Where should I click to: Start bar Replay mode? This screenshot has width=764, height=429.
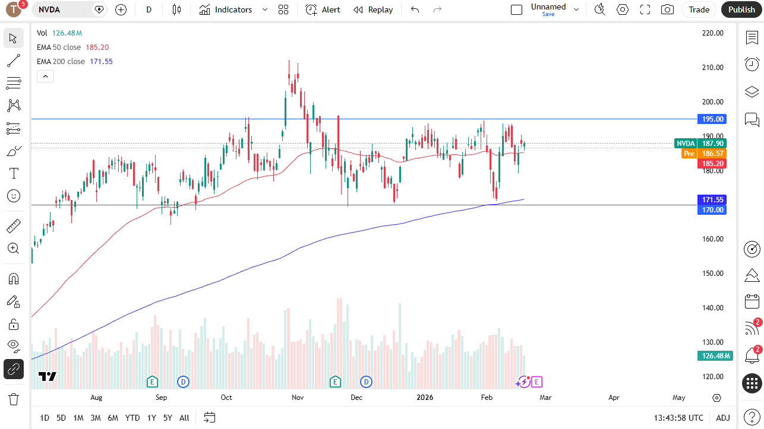373,9
